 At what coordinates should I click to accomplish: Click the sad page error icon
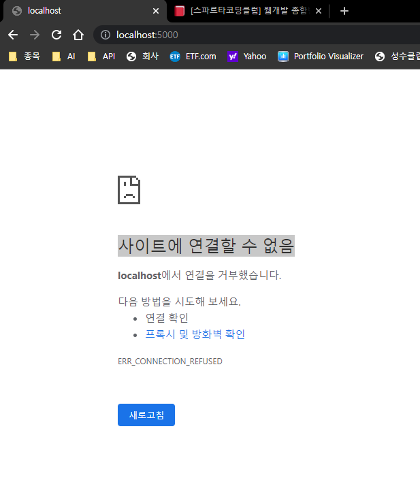coord(129,190)
